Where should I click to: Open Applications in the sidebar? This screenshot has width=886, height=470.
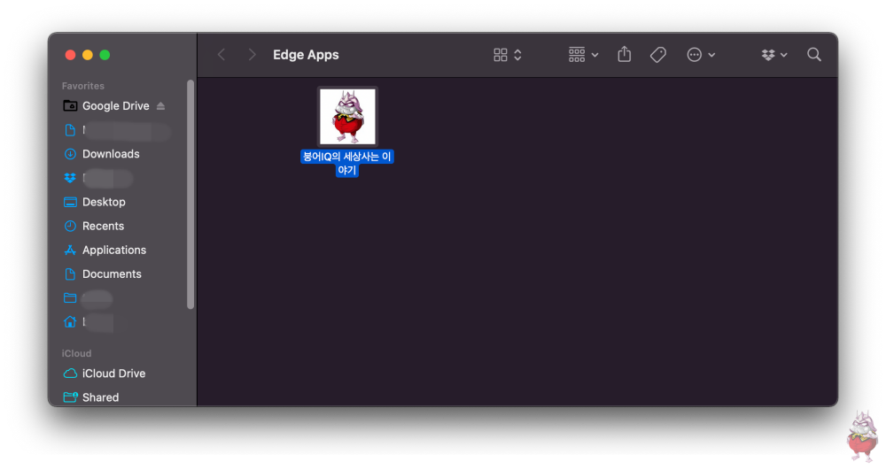click(x=114, y=250)
